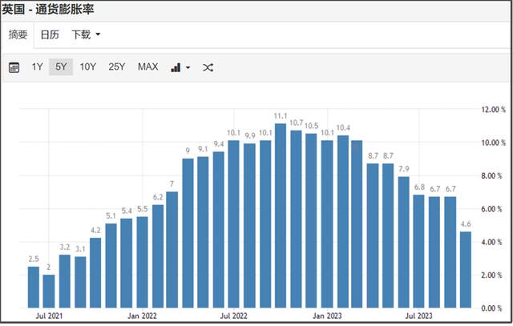Image resolution: width=513 pixels, height=326 pixels.
Task: Click the bar chart type icon
Action: [176, 67]
